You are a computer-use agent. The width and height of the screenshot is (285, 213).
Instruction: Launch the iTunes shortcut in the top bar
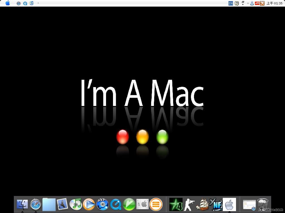click(32, 3)
